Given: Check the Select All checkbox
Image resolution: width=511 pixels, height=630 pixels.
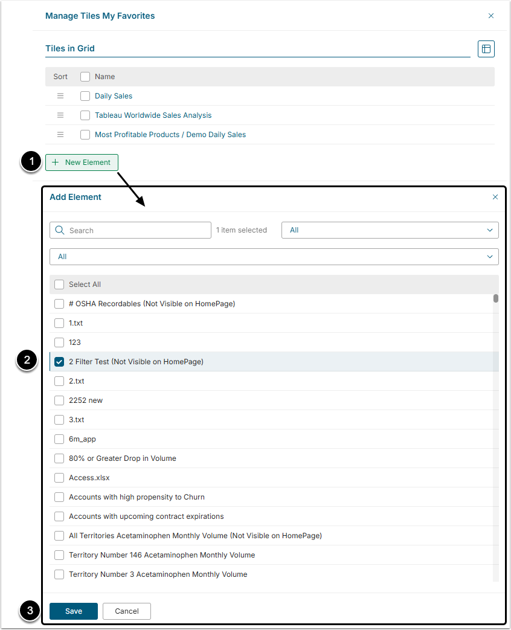Looking at the screenshot, I should [59, 284].
